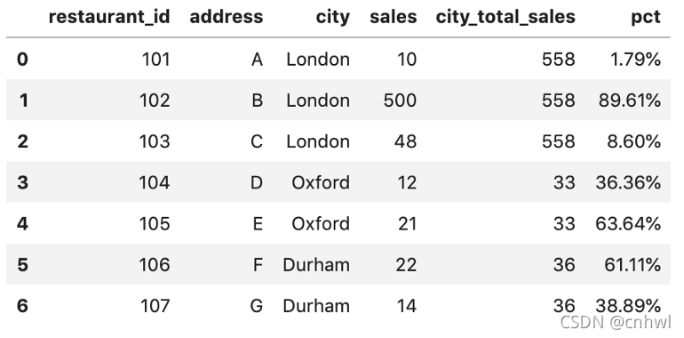The height and width of the screenshot is (338, 684).
Task: Click the Durham cell for restaurant 106
Action: 316,265
